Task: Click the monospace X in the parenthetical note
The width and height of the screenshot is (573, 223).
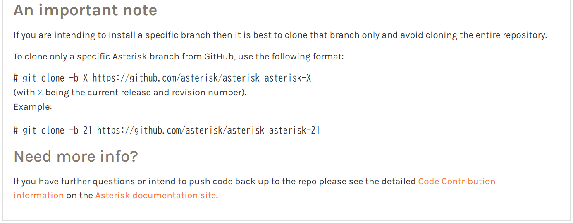Action: 40,93
